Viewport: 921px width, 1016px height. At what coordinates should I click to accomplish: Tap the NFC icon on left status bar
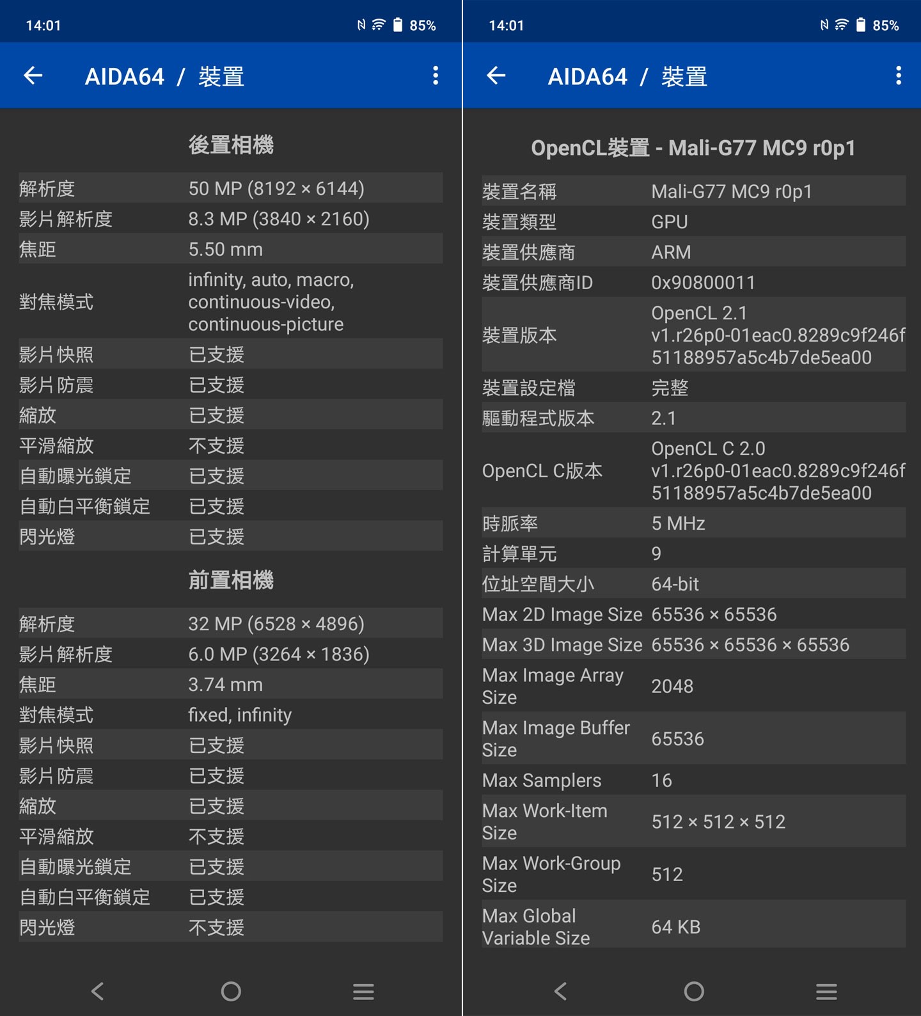(361, 25)
